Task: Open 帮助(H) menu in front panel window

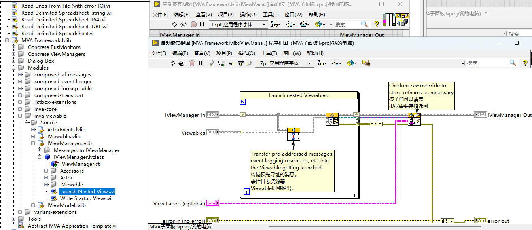Action: click(317, 14)
